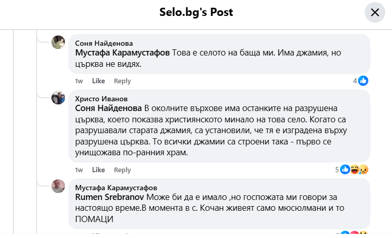The height and width of the screenshot is (238, 392).
Task: Reply to Христо Иванов's comment
Action: click(122, 170)
